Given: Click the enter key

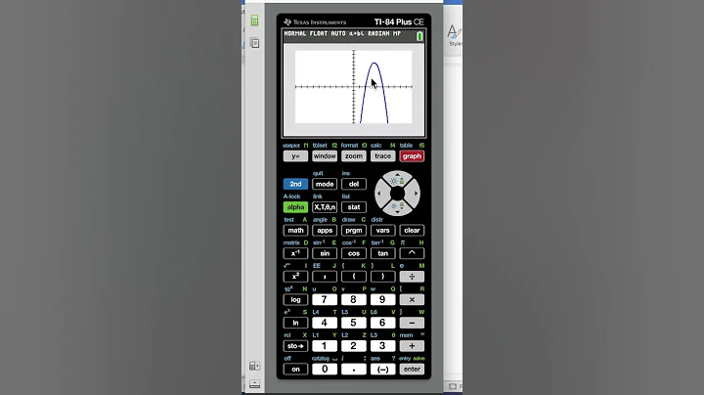Looking at the screenshot, I should pyautogui.click(x=412, y=370).
